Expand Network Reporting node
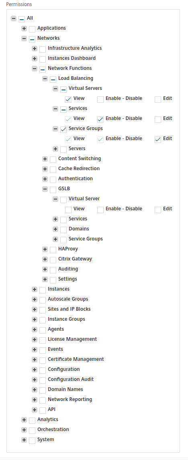 [x=35, y=400]
